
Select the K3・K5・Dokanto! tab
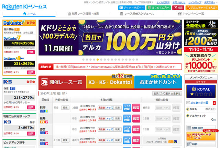tap(110, 82)
